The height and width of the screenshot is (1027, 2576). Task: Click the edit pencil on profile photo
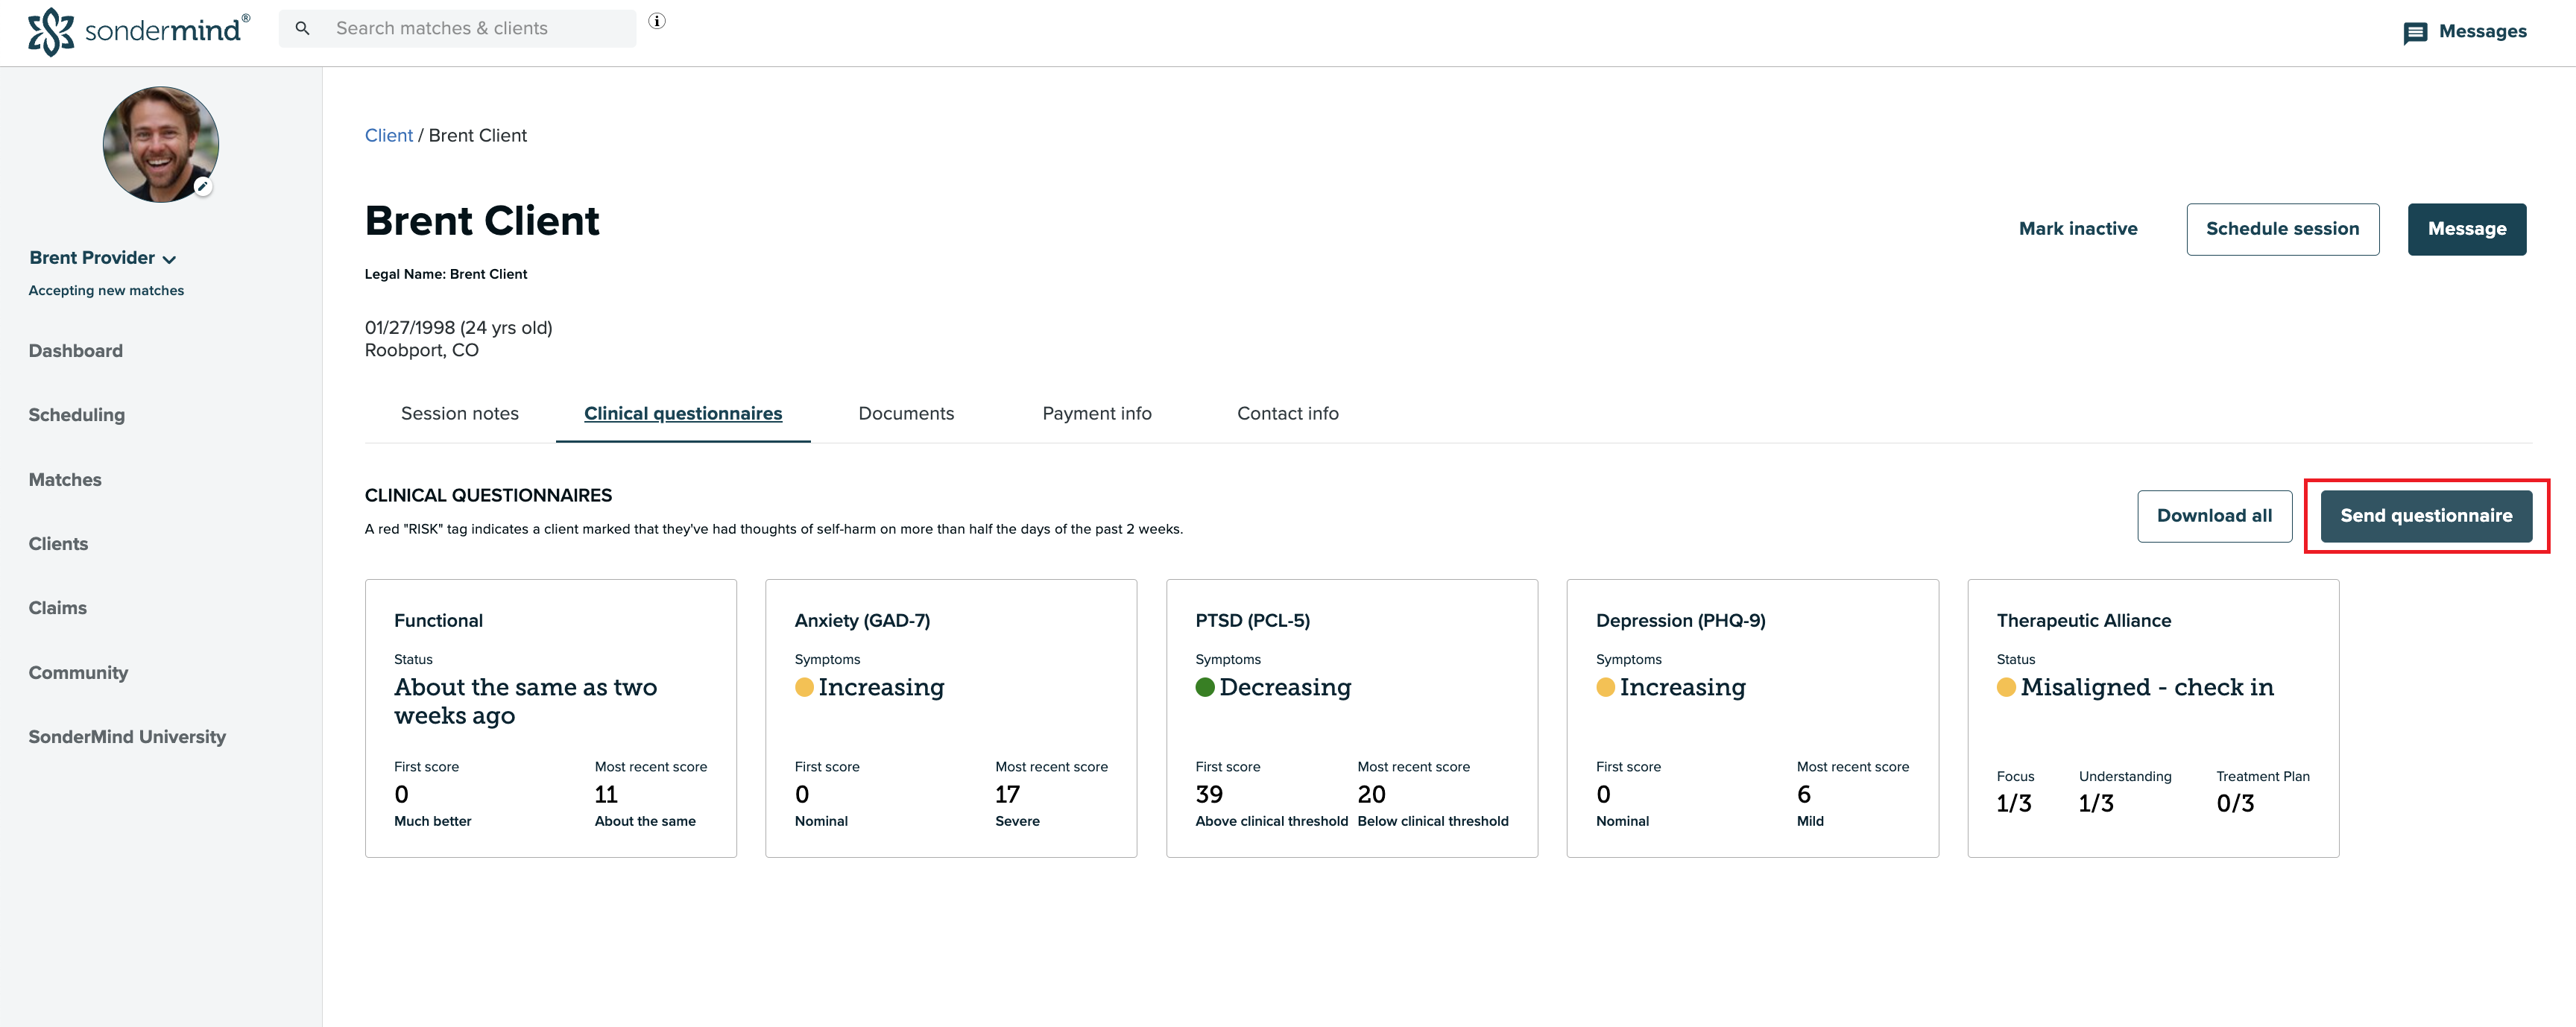click(203, 187)
